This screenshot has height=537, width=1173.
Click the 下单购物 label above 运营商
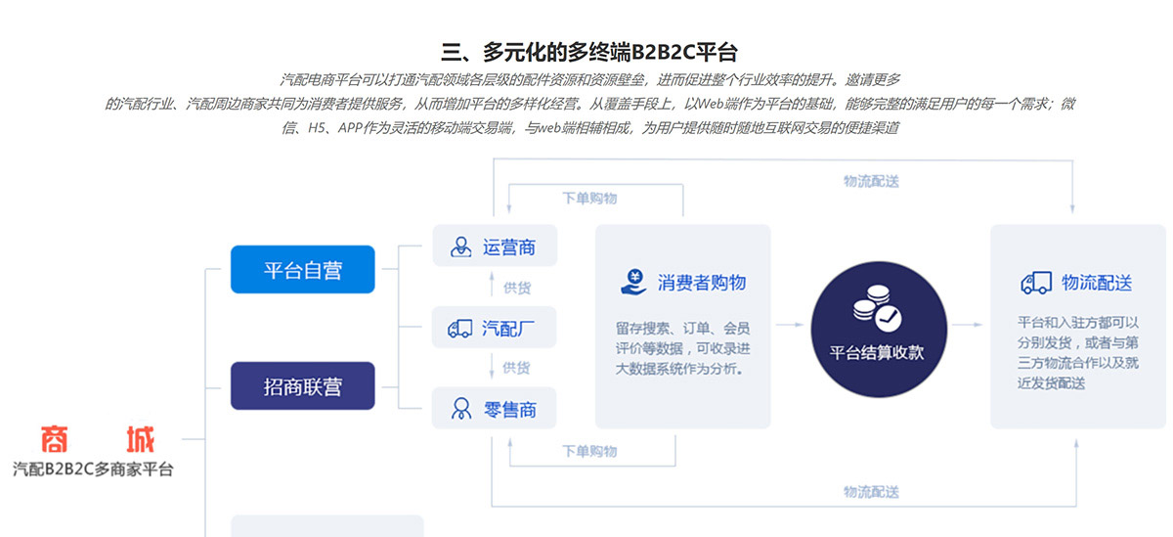tap(589, 198)
